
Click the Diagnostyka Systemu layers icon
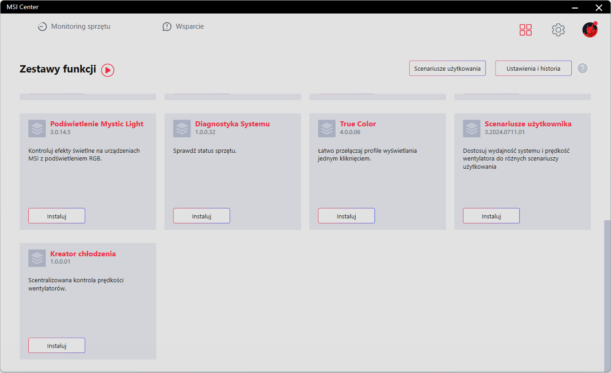pos(182,129)
